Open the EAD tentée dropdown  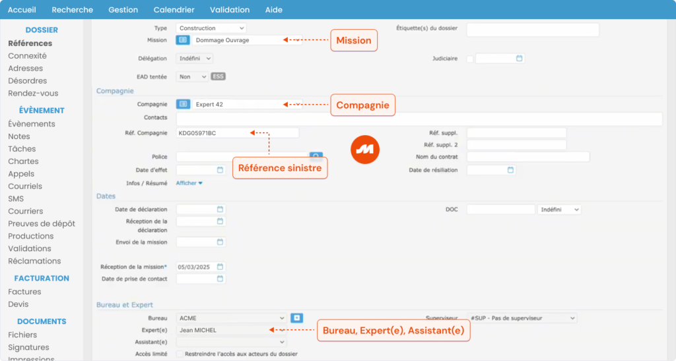click(192, 76)
